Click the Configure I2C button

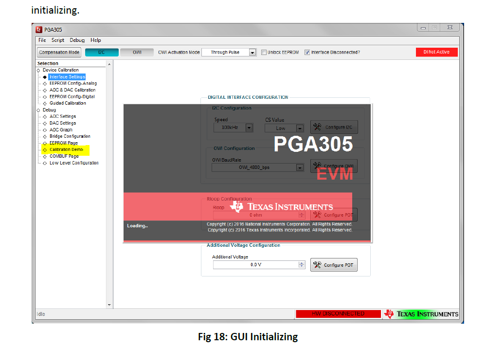coord(334,127)
